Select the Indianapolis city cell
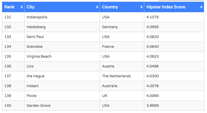This screenshot has width=207, height=113. (37, 17)
